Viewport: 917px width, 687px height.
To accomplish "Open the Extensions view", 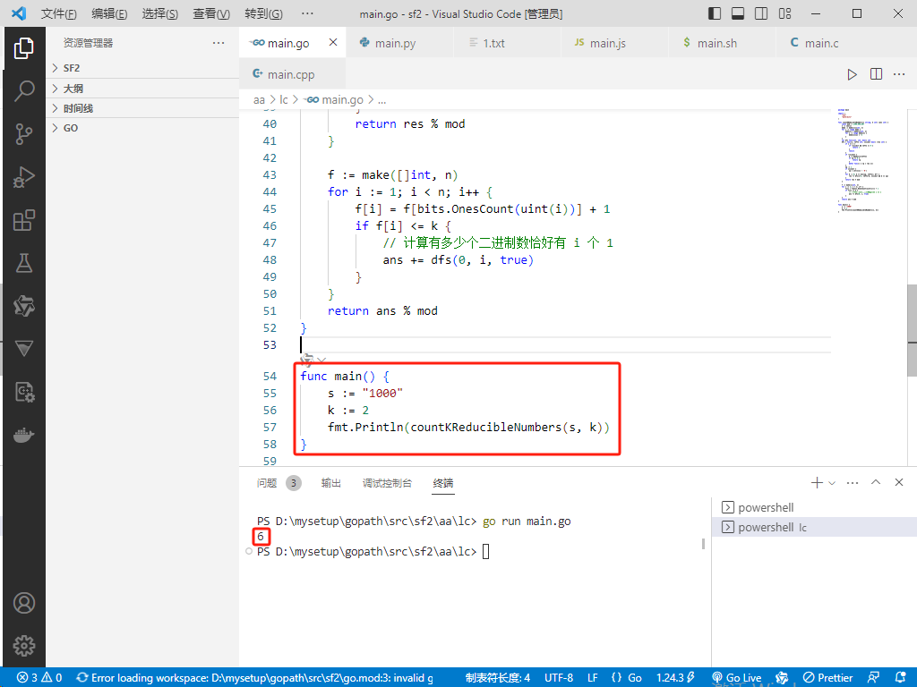I will pos(24,221).
